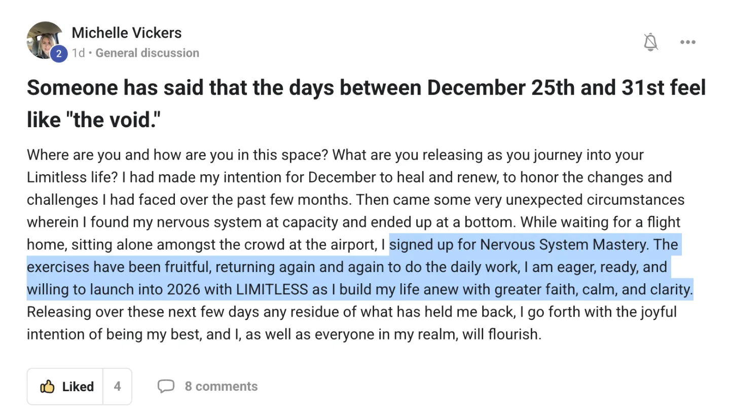Image resolution: width=730 pixels, height=415 pixels.
Task: Click the thumbs-up like icon
Action: tap(47, 387)
